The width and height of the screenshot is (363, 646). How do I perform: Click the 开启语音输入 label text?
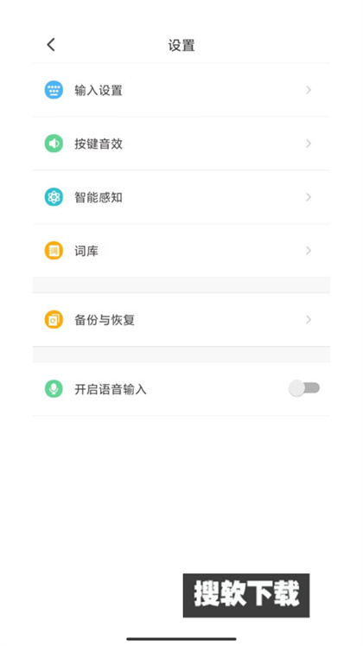point(111,389)
